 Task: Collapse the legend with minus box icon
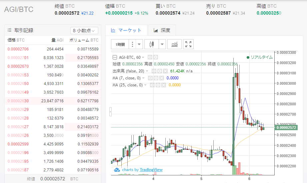[x=115, y=57]
